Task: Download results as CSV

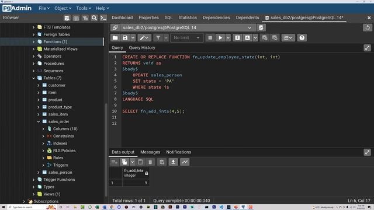Action: click(173, 162)
